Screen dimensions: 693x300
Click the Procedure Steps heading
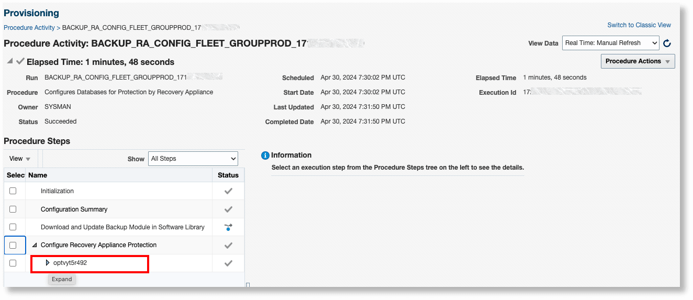37,141
